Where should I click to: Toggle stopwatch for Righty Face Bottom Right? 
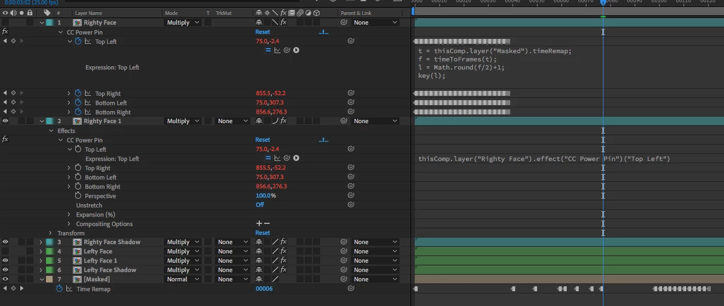[x=78, y=112]
